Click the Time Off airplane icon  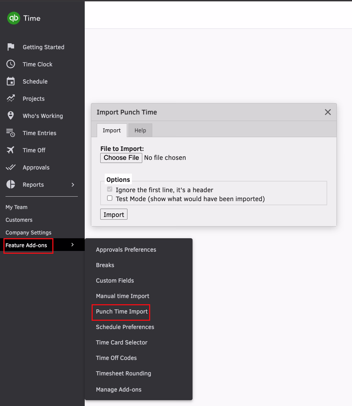[11, 150]
